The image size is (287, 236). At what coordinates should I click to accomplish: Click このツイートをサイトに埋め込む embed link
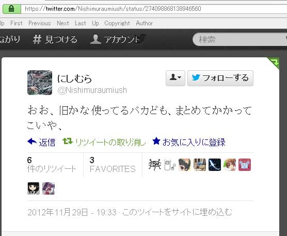coord(177,212)
